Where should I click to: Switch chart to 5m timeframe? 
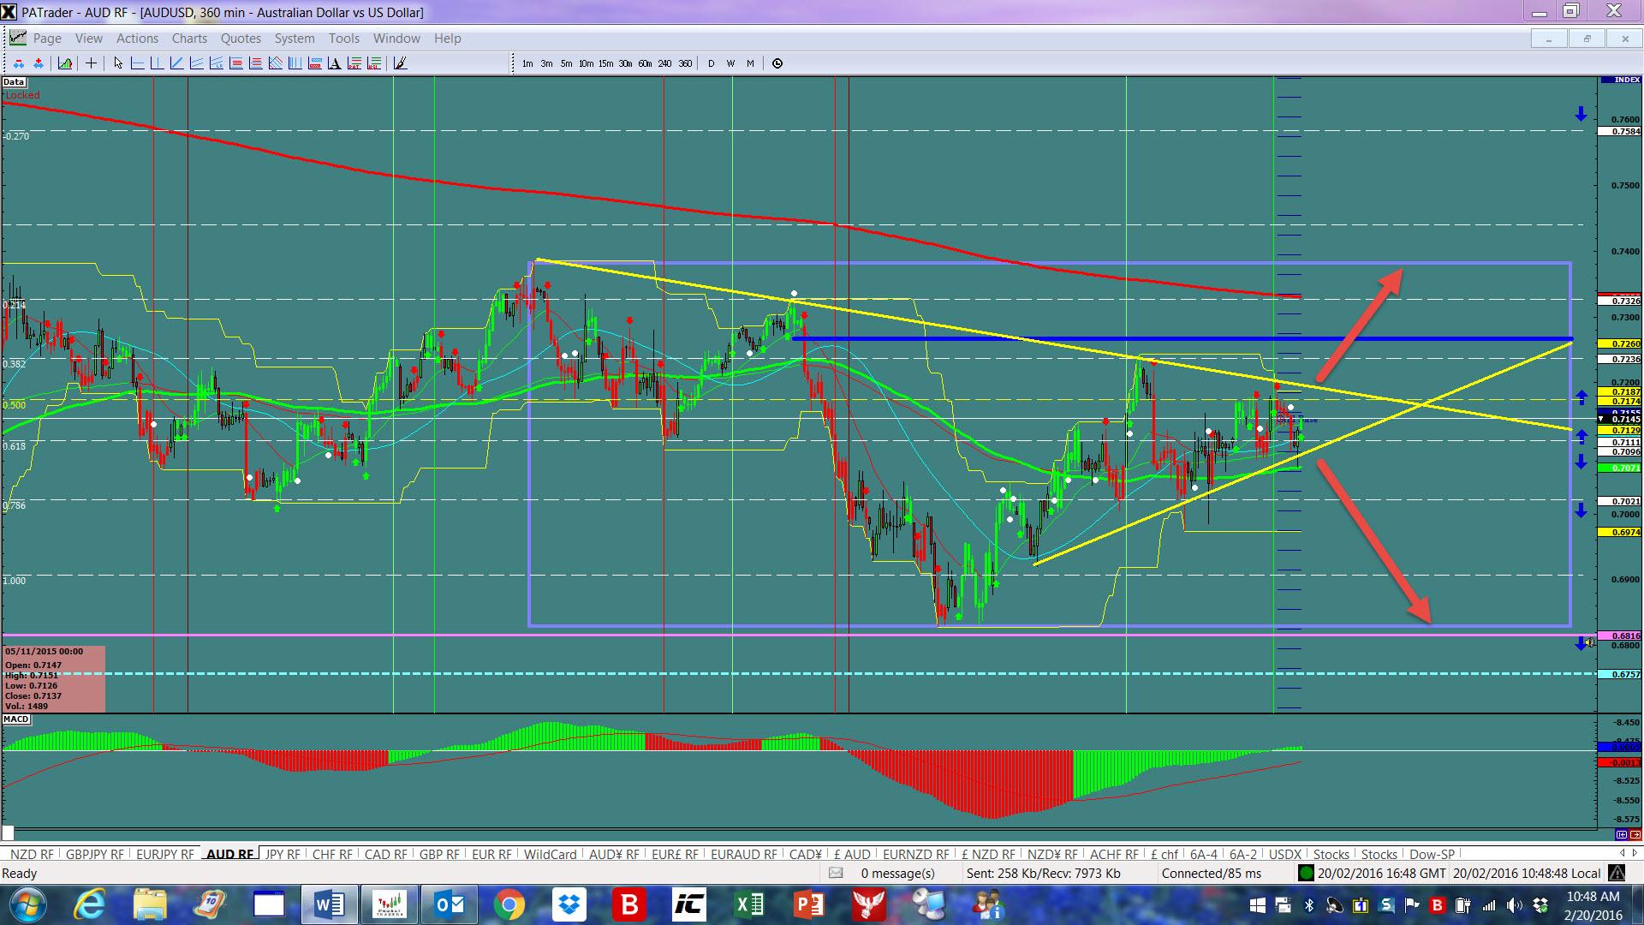click(566, 63)
